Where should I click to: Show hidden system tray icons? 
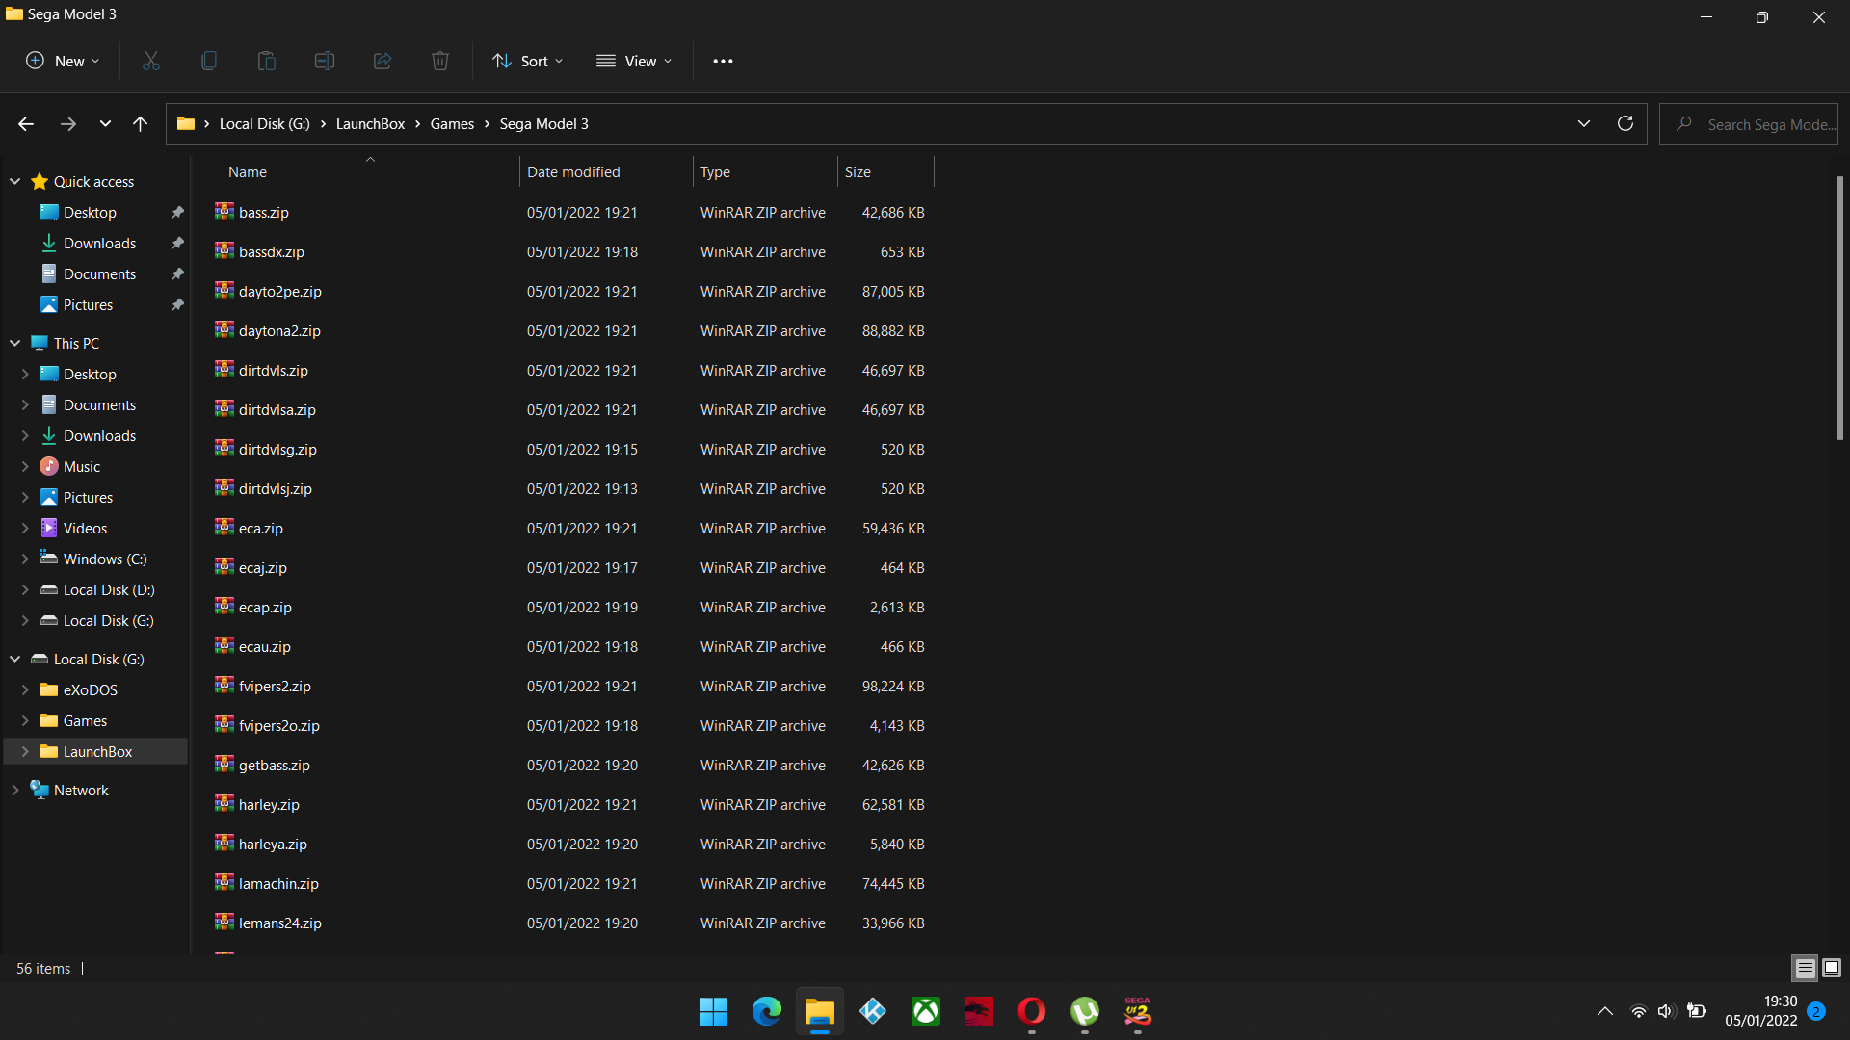tap(1605, 1011)
